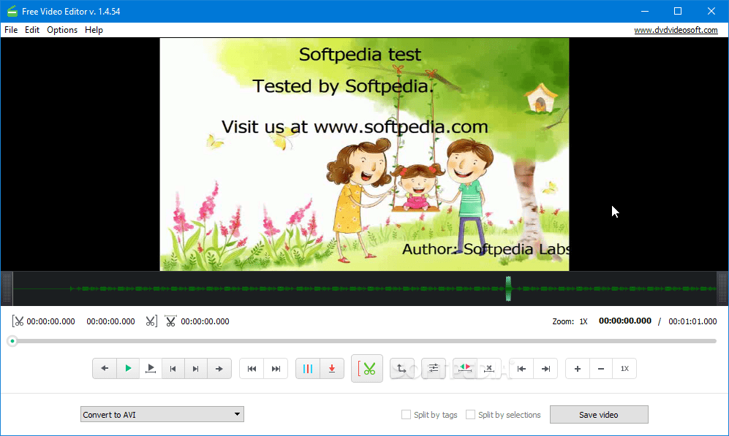The image size is (729, 436).
Task: Start playback with the green play button
Action: tap(128, 369)
